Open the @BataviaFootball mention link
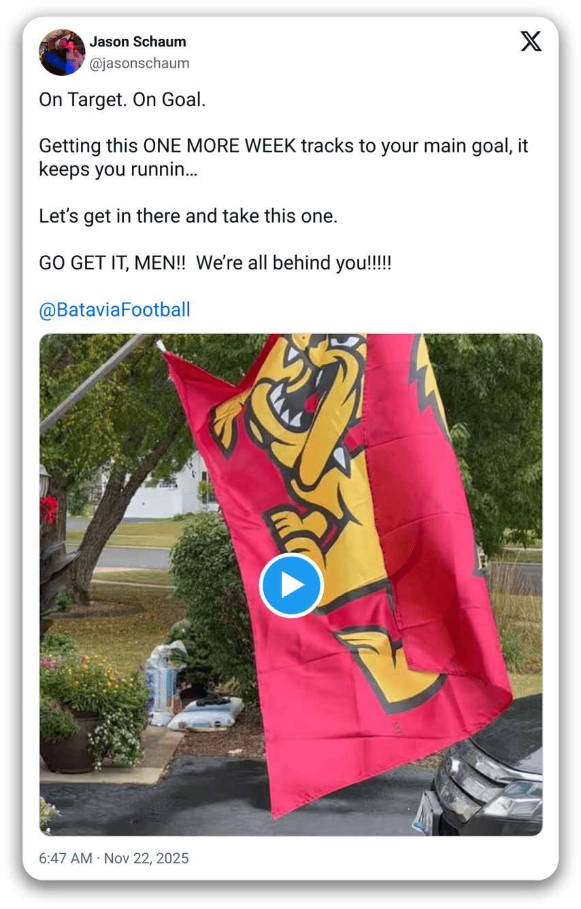Viewport: 581px width, 909px height. pyautogui.click(x=114, y=310)
